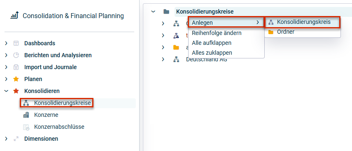Collapse the Konsolidierungskreise root tree node
The height and width of the screenshot is (151, 352).
[x=153, y=12]
